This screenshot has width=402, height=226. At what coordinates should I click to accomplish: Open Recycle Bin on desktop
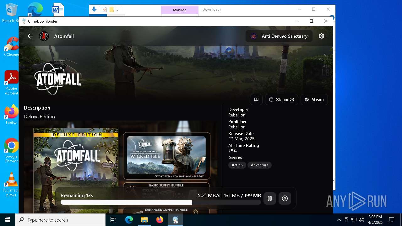(x=11, y=13)
